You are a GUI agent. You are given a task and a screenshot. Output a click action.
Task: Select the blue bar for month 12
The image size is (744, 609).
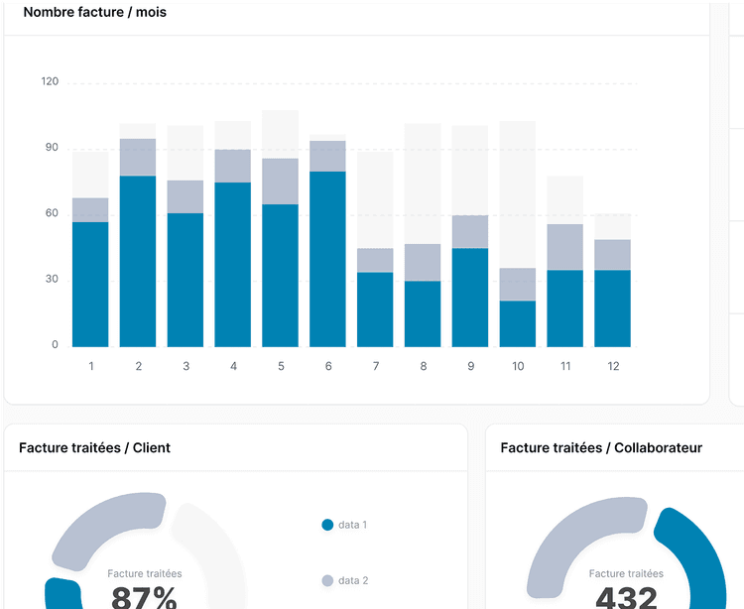pos(613,308)
